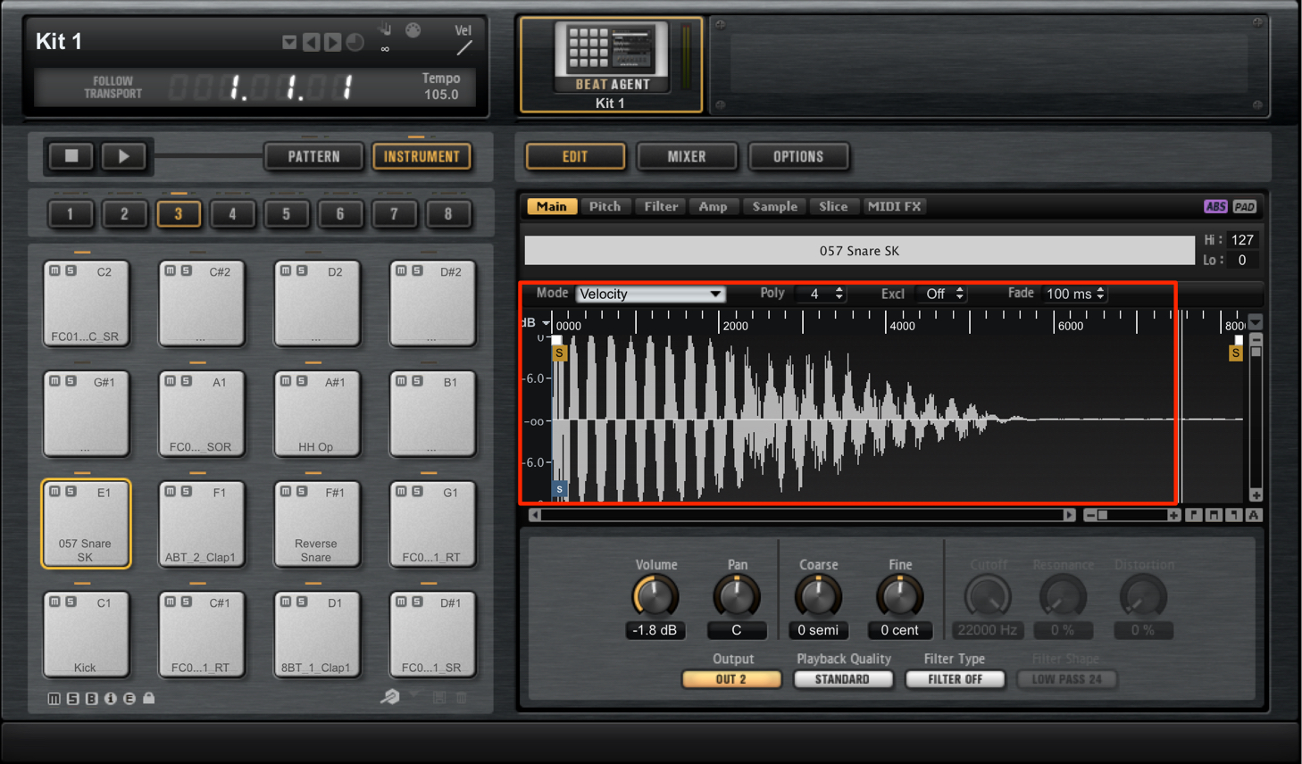Load the next kit with the right arrow

point(332,42)
